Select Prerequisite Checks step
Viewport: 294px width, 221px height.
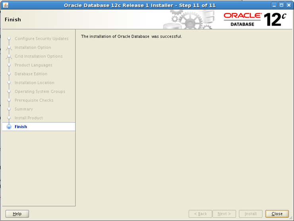(x=34, y=100)
